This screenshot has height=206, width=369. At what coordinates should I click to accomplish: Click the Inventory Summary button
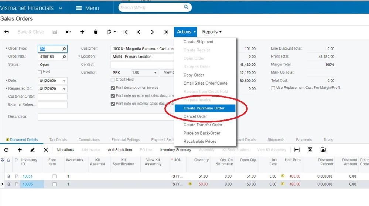tap(175, 150)
